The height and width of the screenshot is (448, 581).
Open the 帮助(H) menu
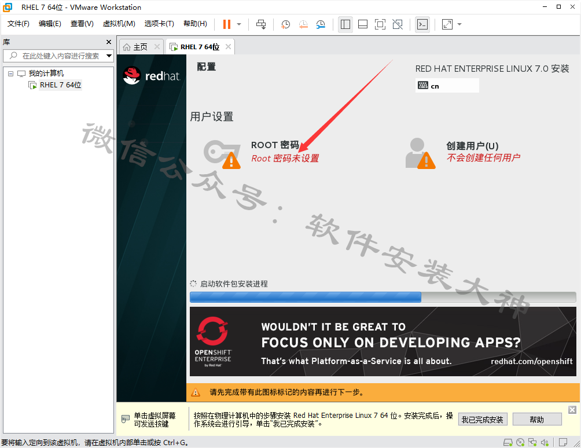click(x=195, y=24)
